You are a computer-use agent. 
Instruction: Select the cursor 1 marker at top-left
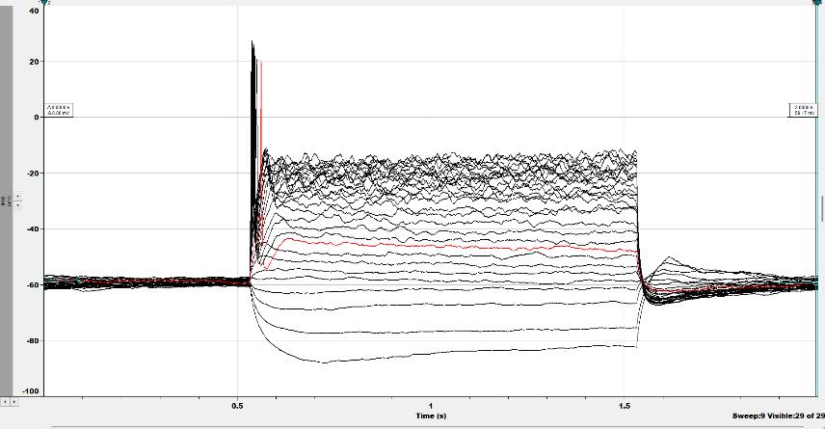pyautogui.click(x=45, y=3)
